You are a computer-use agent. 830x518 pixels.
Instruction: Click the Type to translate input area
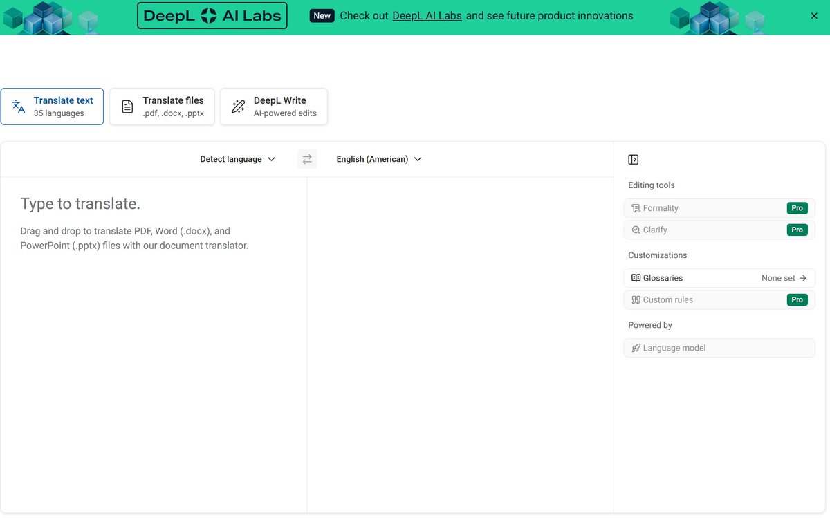click(x=154, y=344)
